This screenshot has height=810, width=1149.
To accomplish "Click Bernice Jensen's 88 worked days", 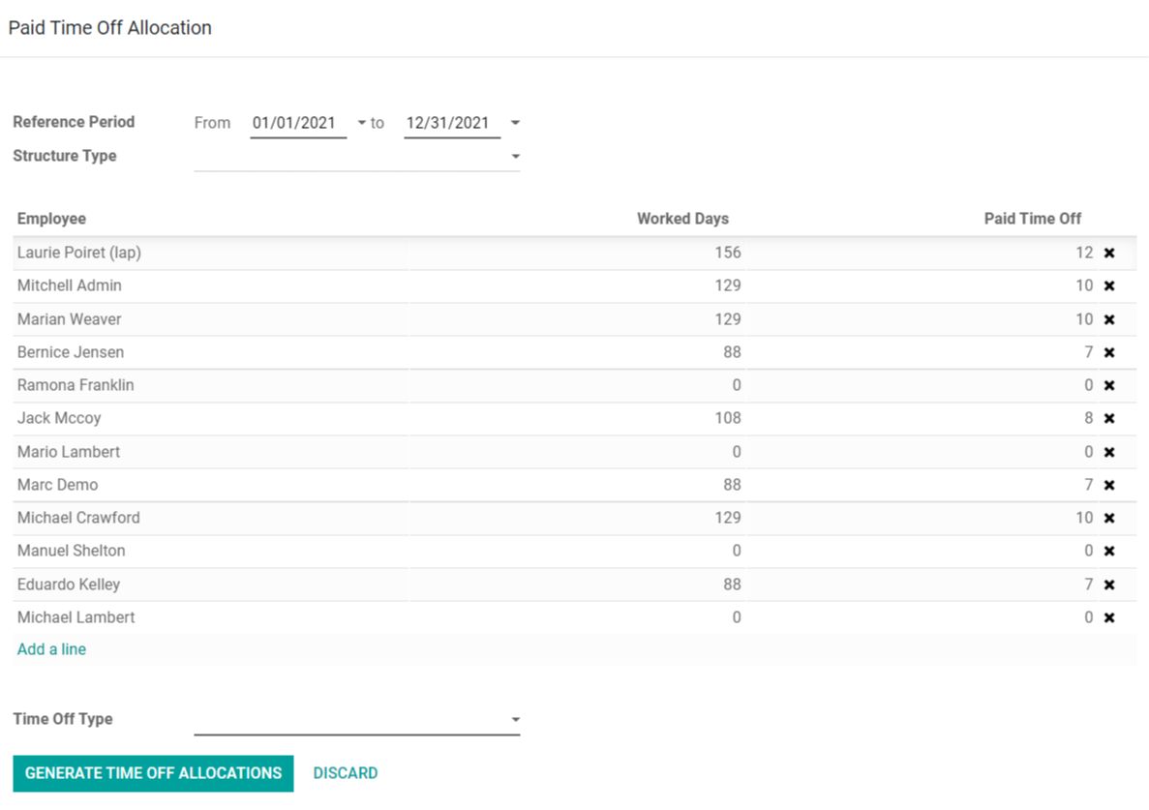I will tap(732, 352).
